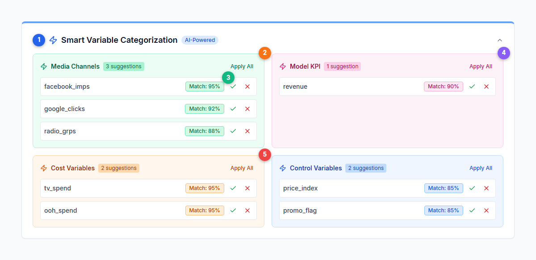Click Match: 95% badge for tv_spend

pyautogui.click(x=205, y=188)
